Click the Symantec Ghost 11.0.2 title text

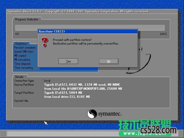coord(25,11)
